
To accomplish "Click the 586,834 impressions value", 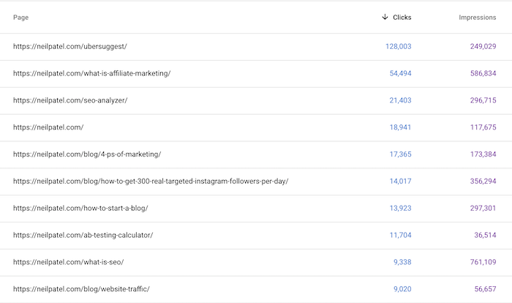I will pos(483,73).
